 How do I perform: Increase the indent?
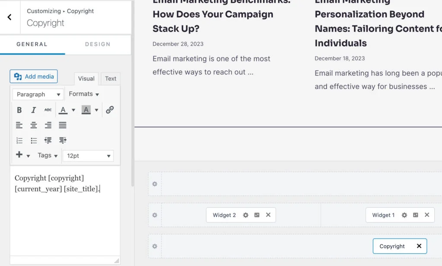click(x=63, y=140)
